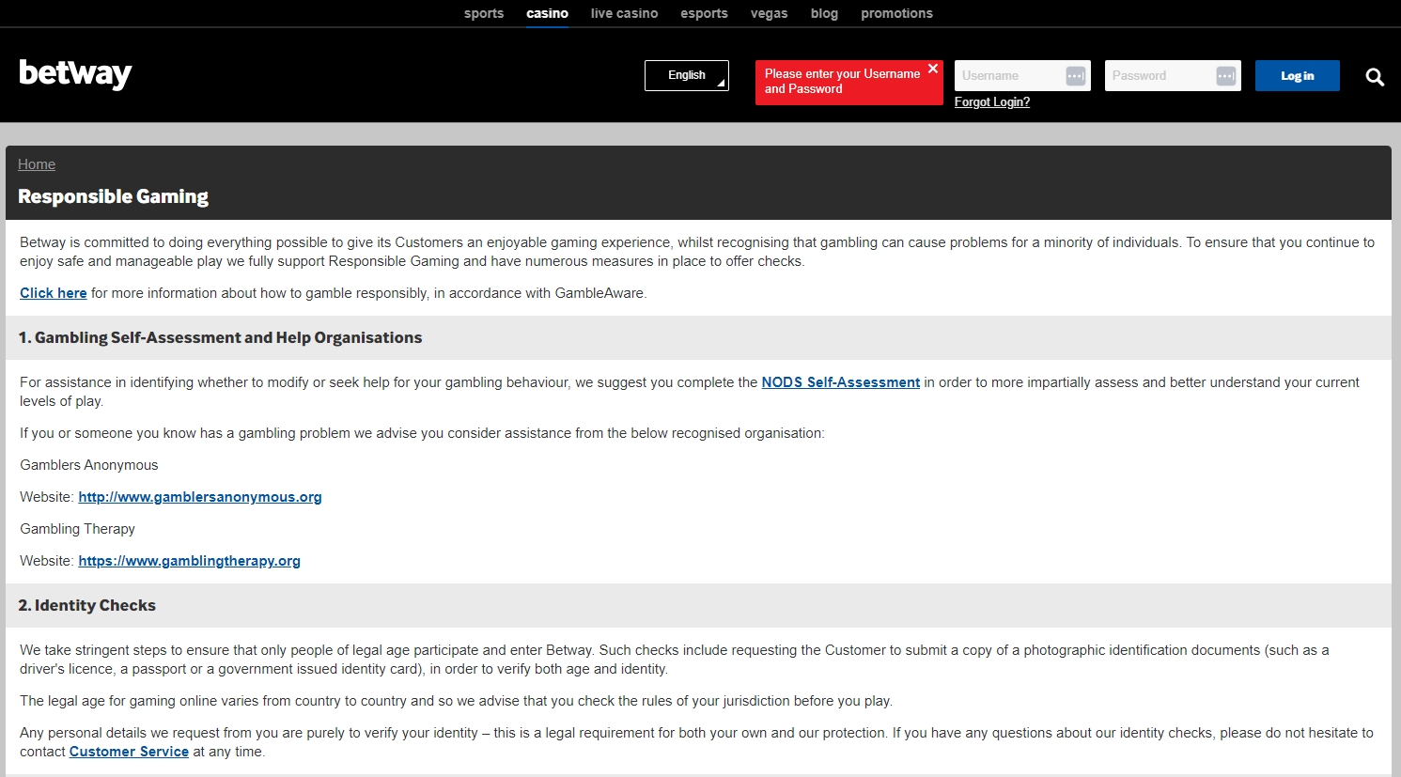
Task: Open the live casino tab
Action: pos(625,13)
